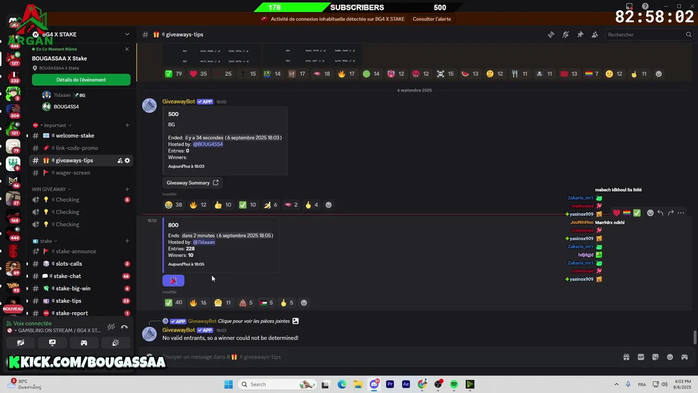Open the stake-announce channel
The height and width of the screenshot is (393, 698).
pos(80,251)
